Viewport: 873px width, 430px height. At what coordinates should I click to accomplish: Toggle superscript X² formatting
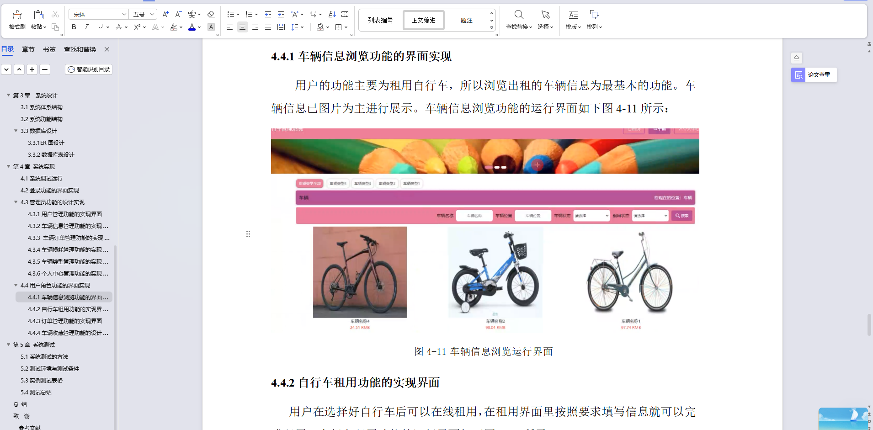click(x=137, y=27)
